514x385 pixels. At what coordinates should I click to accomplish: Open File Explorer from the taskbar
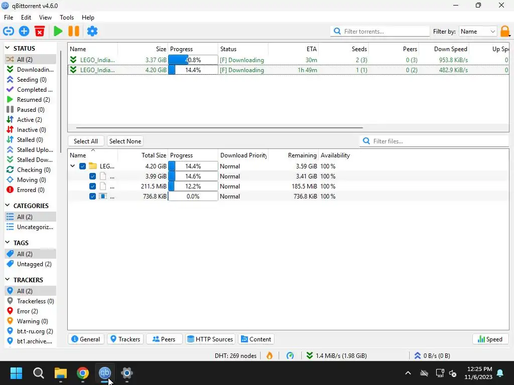coord(61,373)
